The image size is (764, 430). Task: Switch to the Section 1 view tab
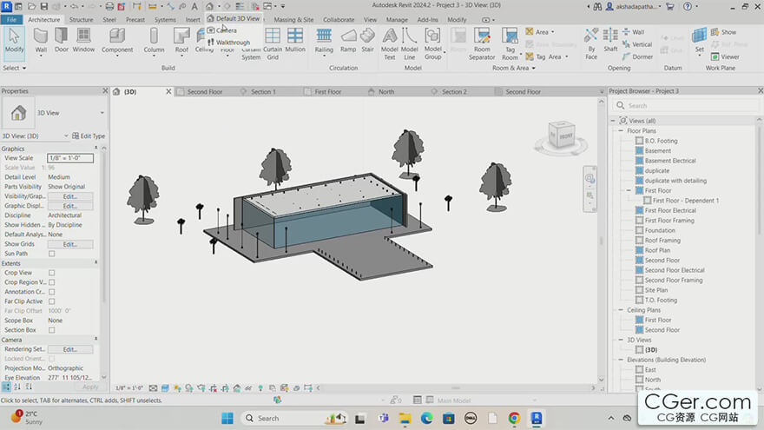(262, 91)
